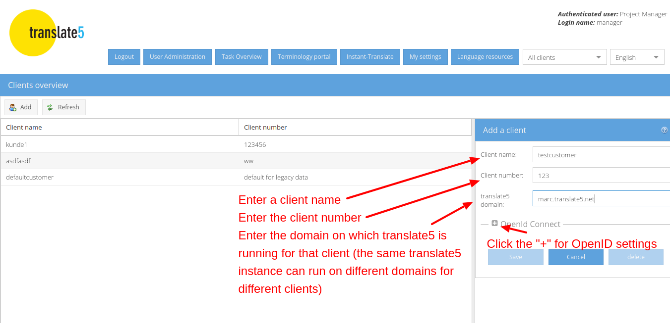670x323 pixels.
Task: Focus the Client name input field
Action: point(601,154)
